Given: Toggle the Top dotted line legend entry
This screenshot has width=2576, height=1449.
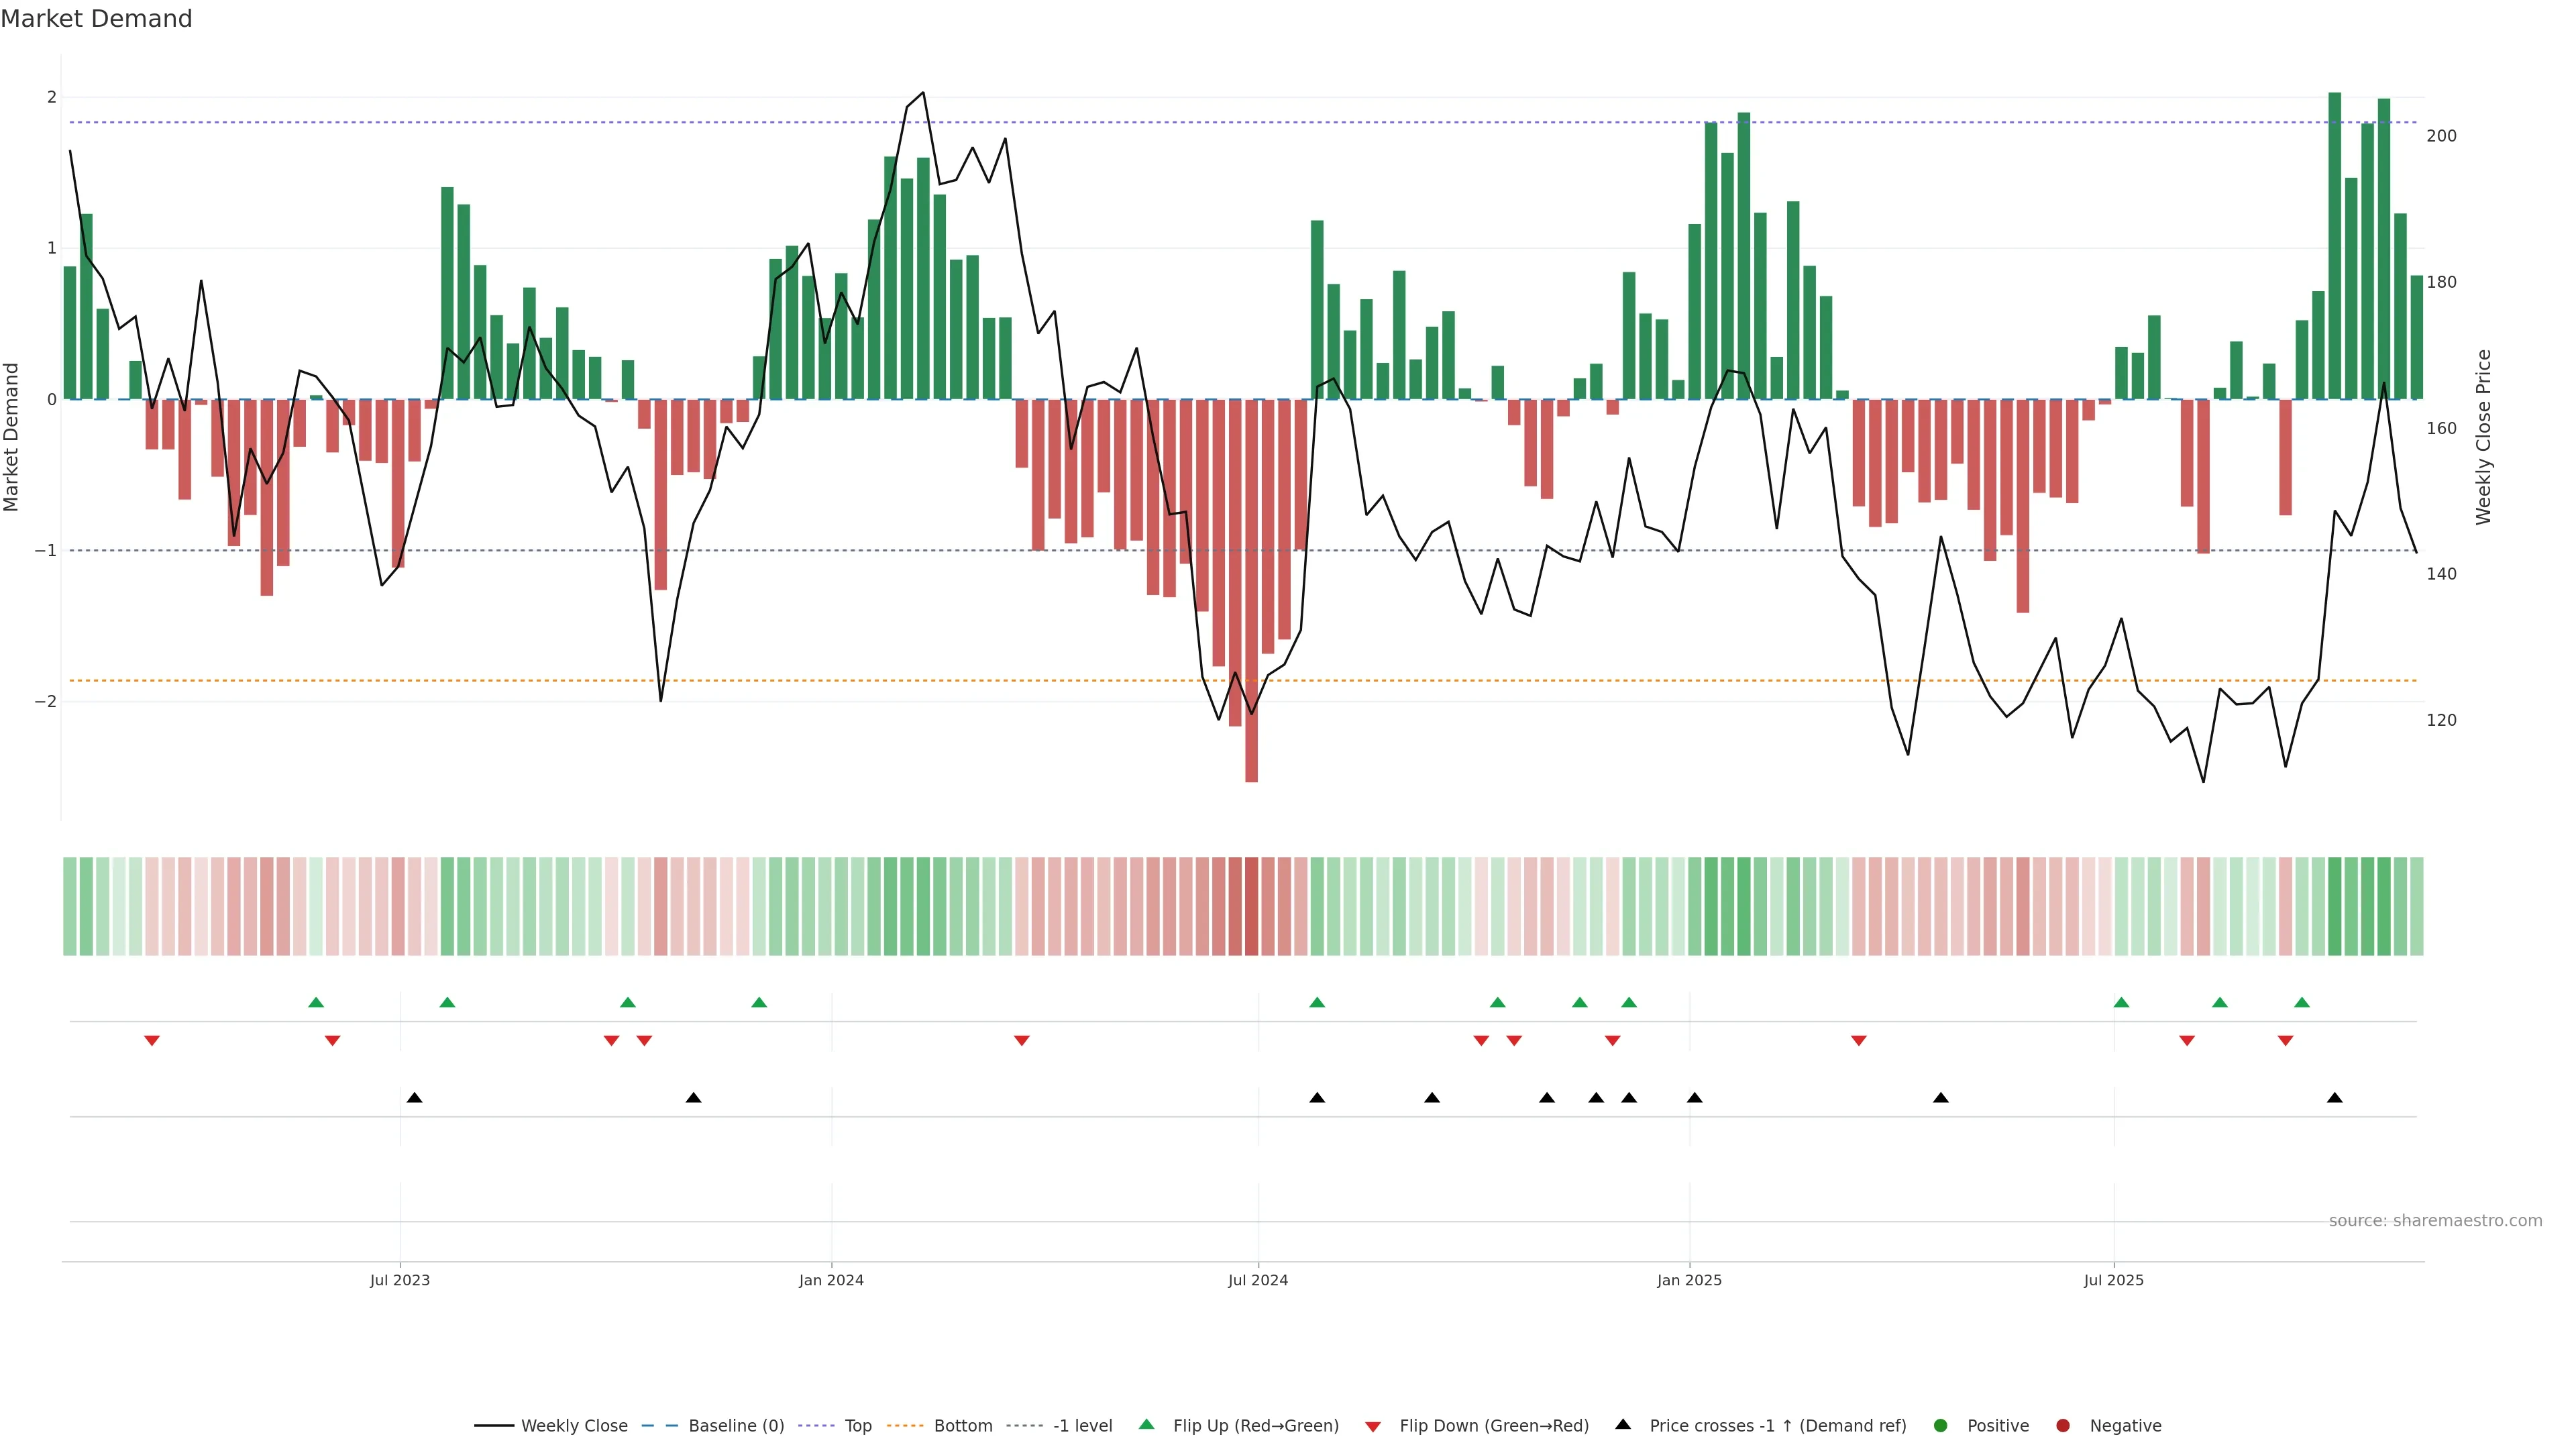Looking at the screenshot, I should pos(857,1426).
